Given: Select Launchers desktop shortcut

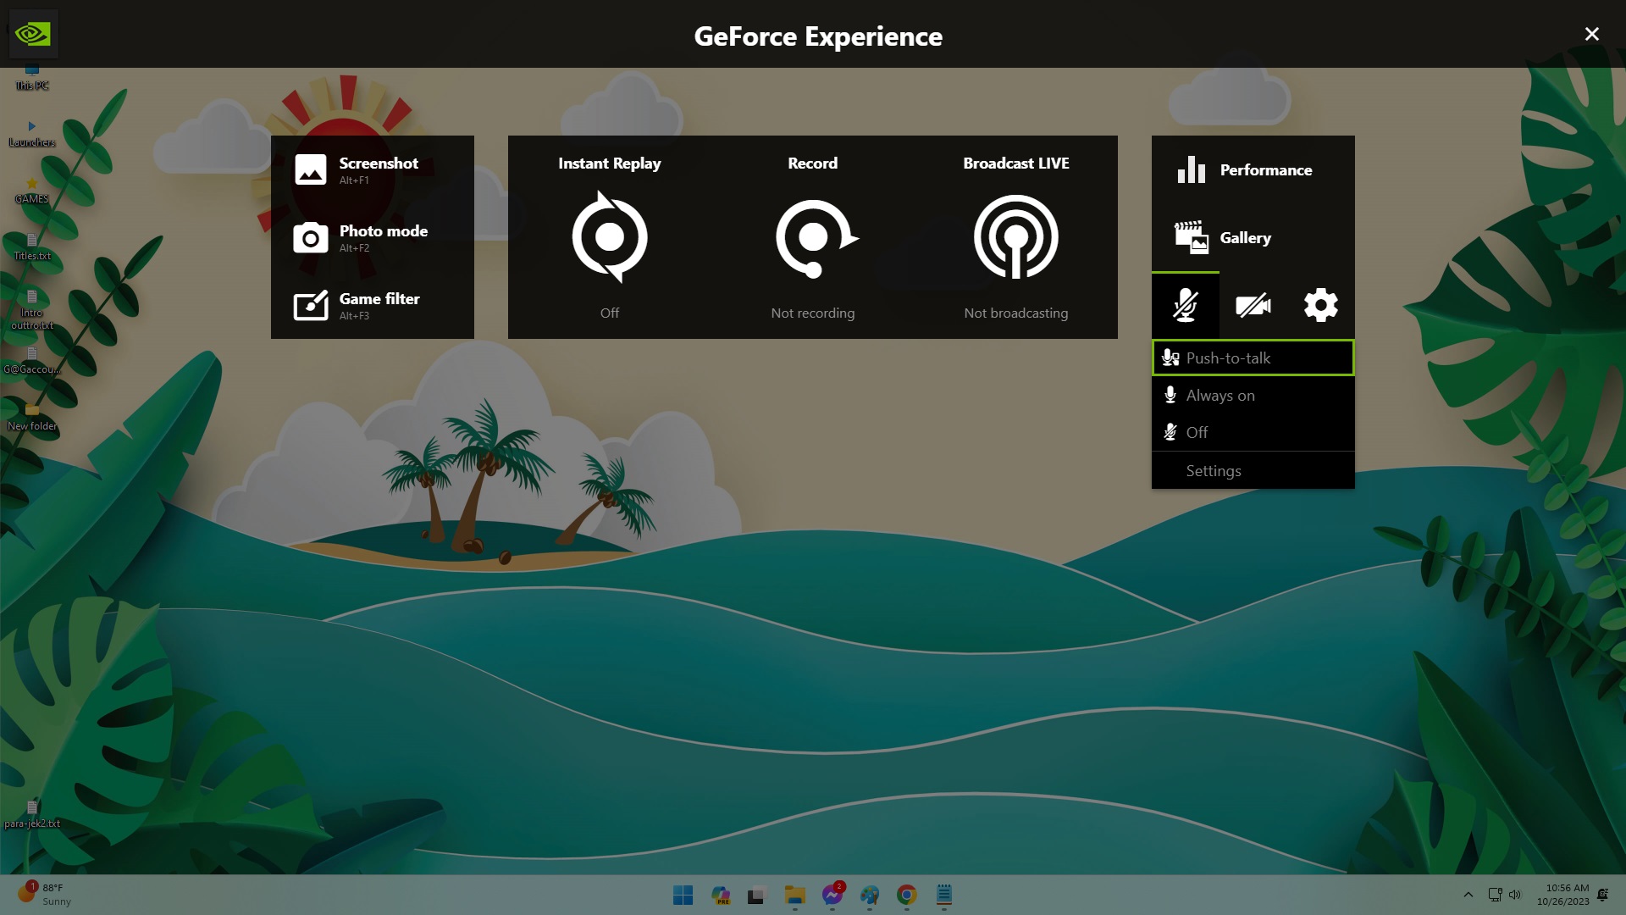Looking at the screenshot, I should coord(32,134).
